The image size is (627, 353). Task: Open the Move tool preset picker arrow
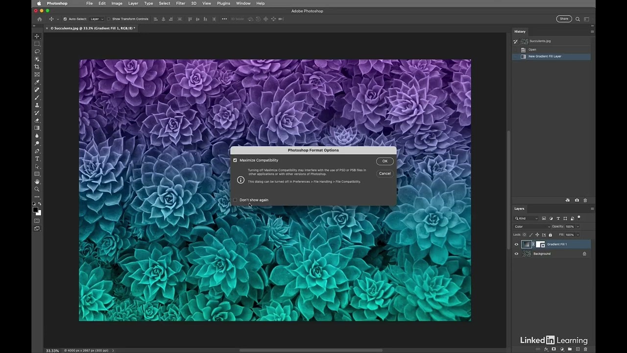[58, 19]
